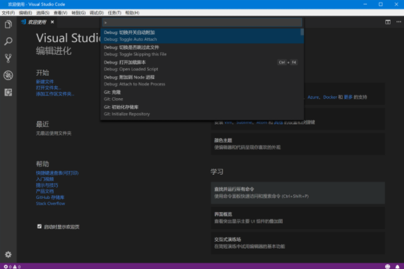
Task: Open the 编辑(E) menu
Action: [25, 13]
